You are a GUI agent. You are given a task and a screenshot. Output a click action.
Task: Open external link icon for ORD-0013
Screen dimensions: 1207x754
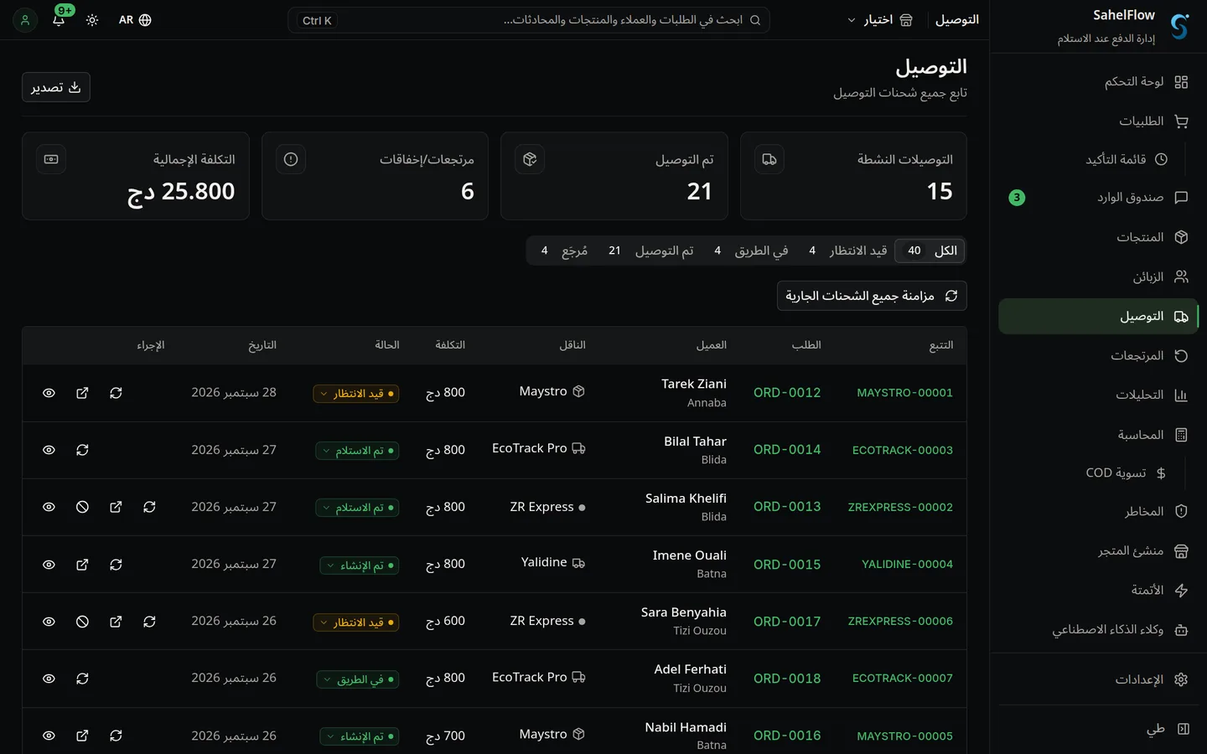click(x=116, y=507)
